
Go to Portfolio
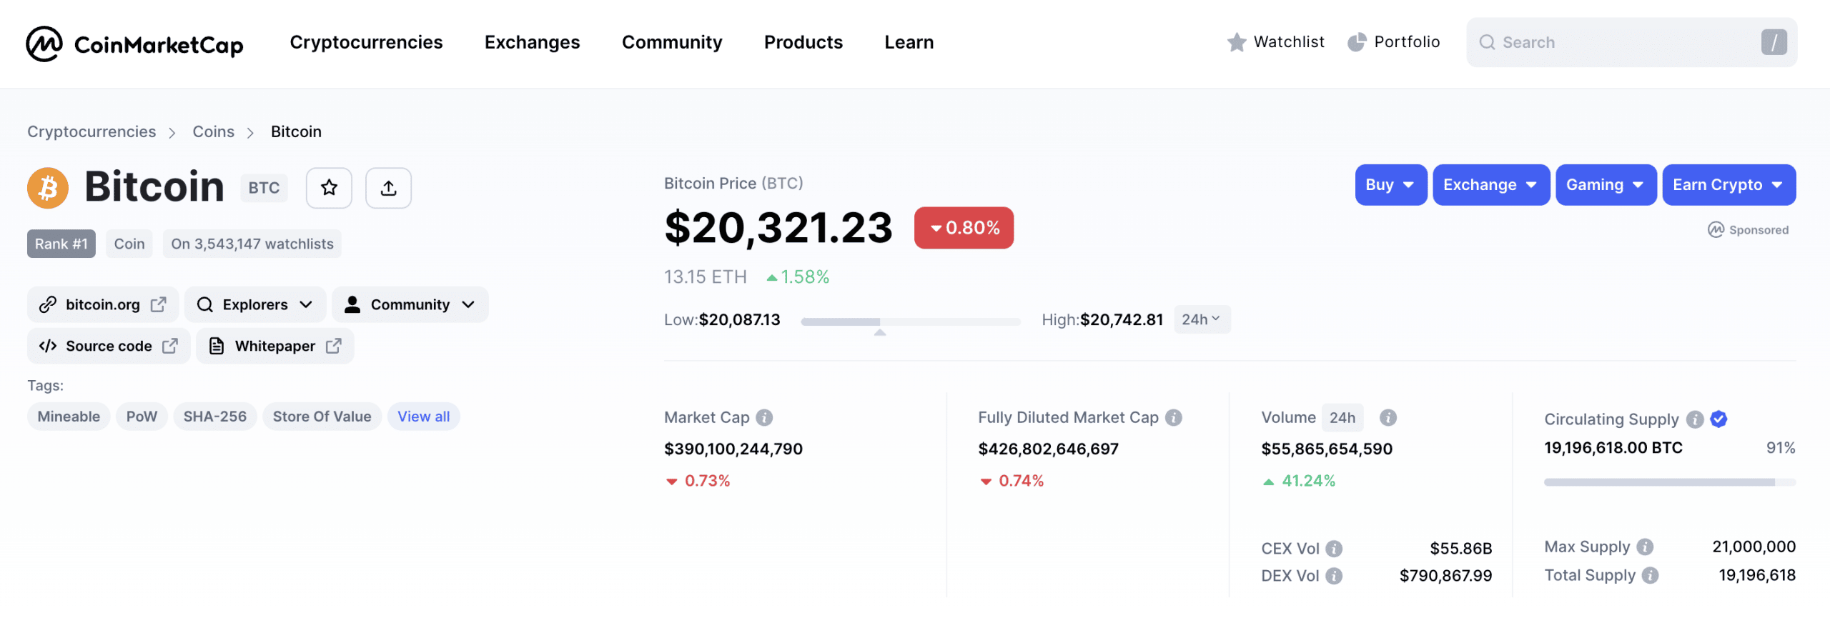[1394, 42]
